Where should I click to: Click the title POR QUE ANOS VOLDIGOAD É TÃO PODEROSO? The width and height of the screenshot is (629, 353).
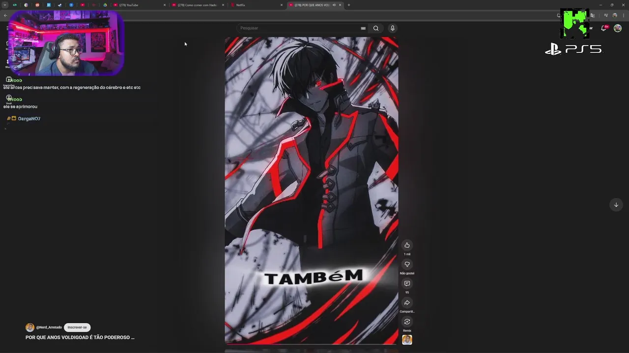pos(80,337)
